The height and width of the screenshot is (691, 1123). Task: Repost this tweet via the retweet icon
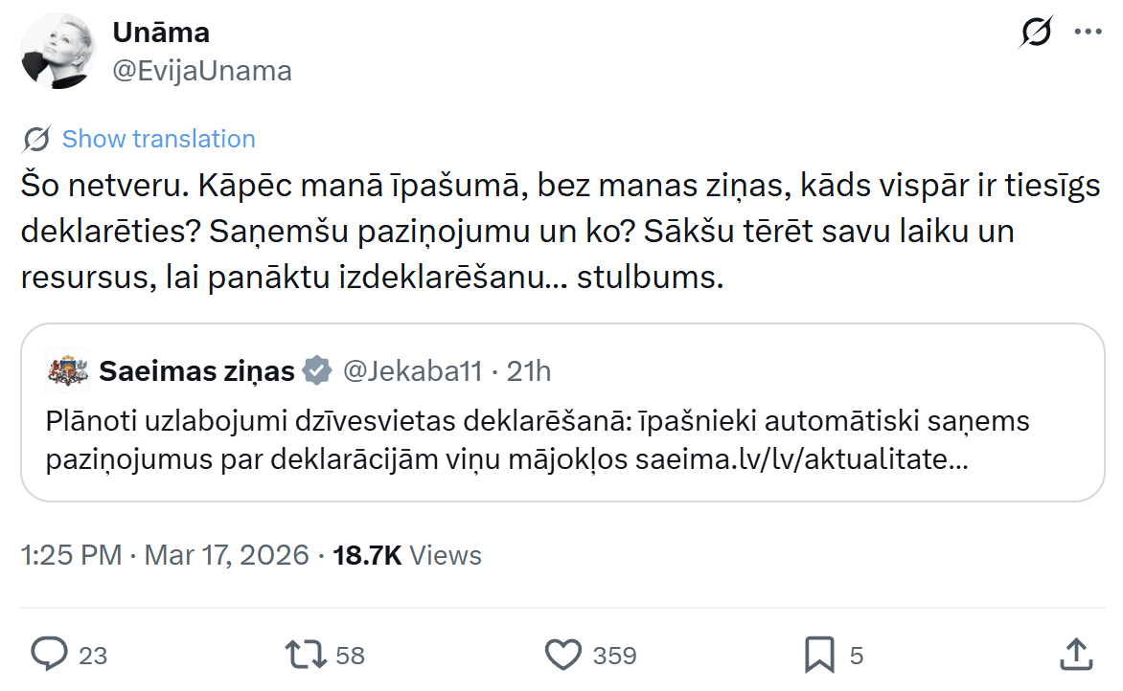point(306,655)
